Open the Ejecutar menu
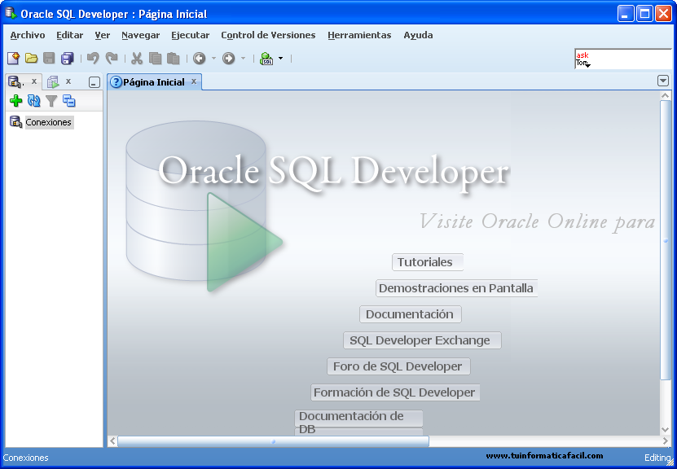This screenshot has height=469, width=677. [191, 35]
